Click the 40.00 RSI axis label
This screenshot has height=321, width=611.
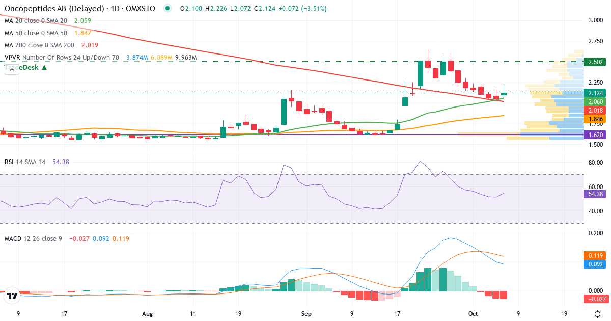(596, 211)
